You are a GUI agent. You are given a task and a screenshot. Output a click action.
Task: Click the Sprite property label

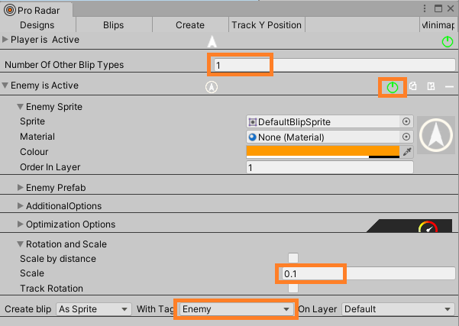(33, 121)
